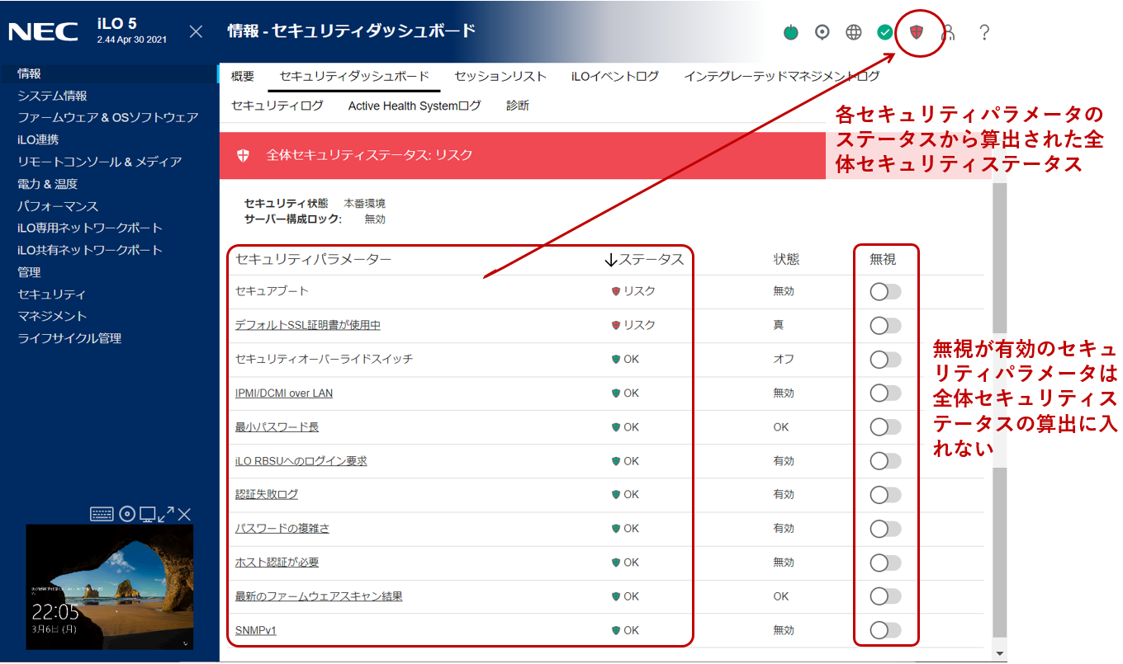Screen dimensions: 1123x664
Task: Click the セキュリティパラメーター column header
Action: pyautogui.click(x=314, y=259)
